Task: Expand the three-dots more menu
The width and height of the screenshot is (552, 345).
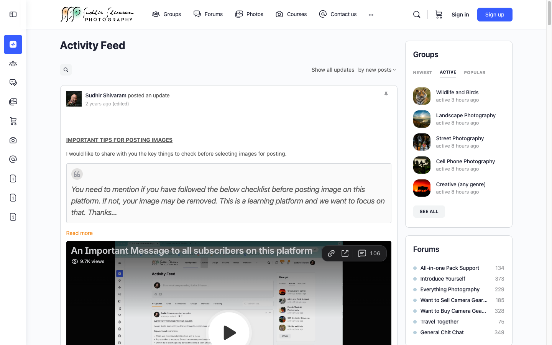Action: tap(371, 15)
